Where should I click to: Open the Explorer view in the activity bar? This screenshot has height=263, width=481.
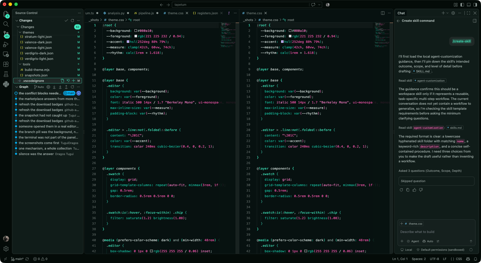point(6,14)
